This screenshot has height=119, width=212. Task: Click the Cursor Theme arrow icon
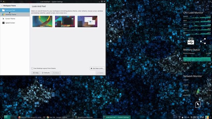tap(3, 19)
